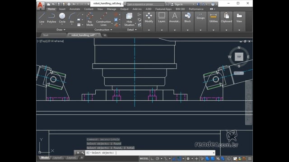The width and height of the screenshot is (289, 162).
Task: Open the Output ribbon tab
Action: click(124, 9)
